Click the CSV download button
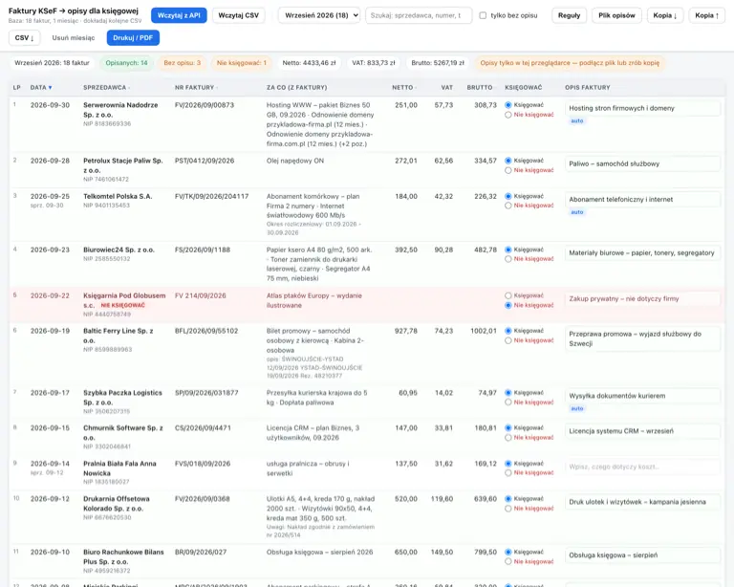 24,38
